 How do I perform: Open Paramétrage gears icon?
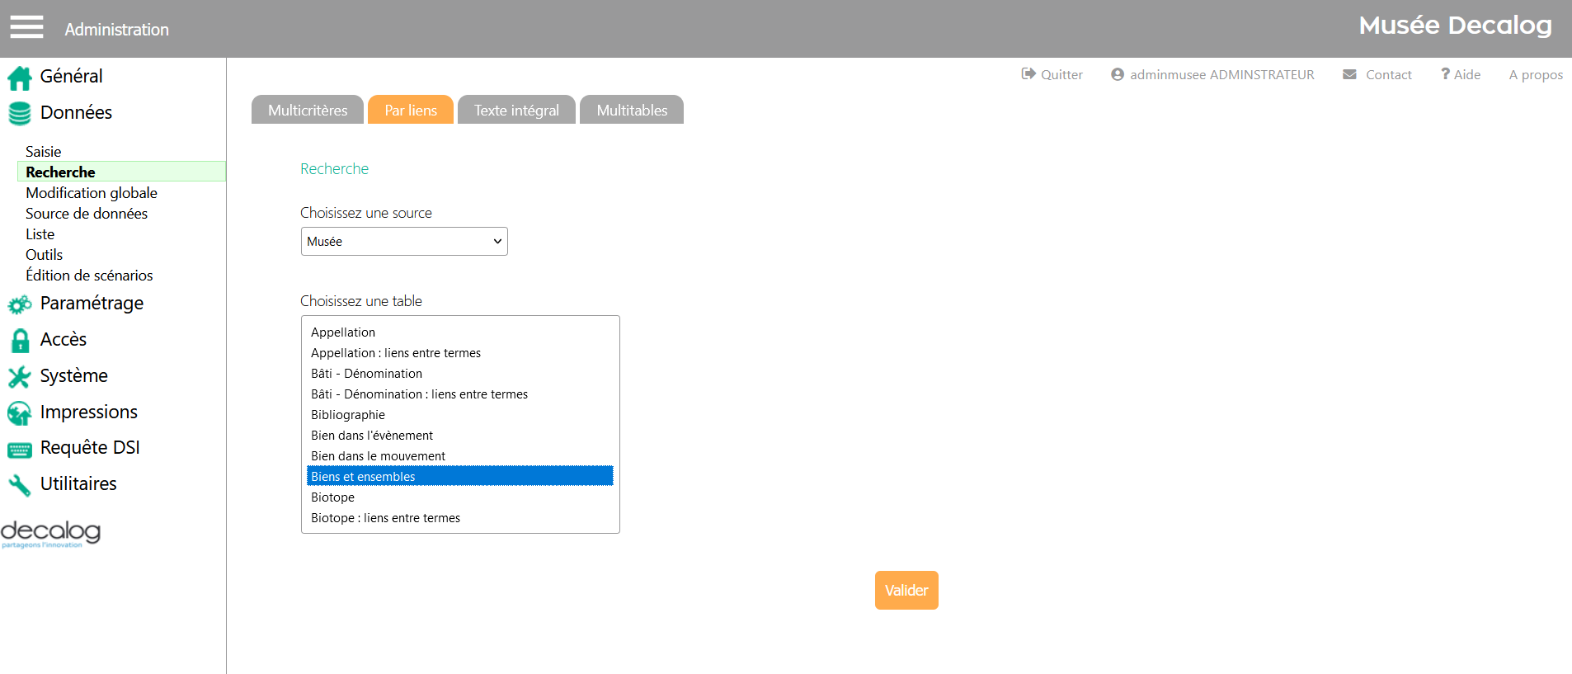tap(20, 304)
